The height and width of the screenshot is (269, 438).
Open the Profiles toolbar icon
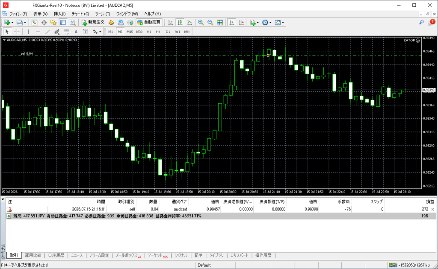pos(19,23)
